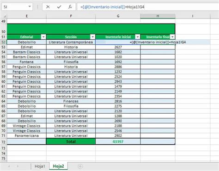Click the next sheet navigation arrow
The width and height of the screenshot is (219, 171).
click(x=18, y=166)
